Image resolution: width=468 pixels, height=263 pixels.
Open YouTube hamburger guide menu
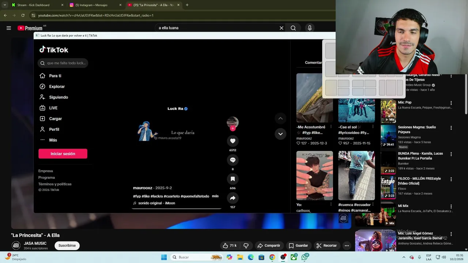[9, 28]
